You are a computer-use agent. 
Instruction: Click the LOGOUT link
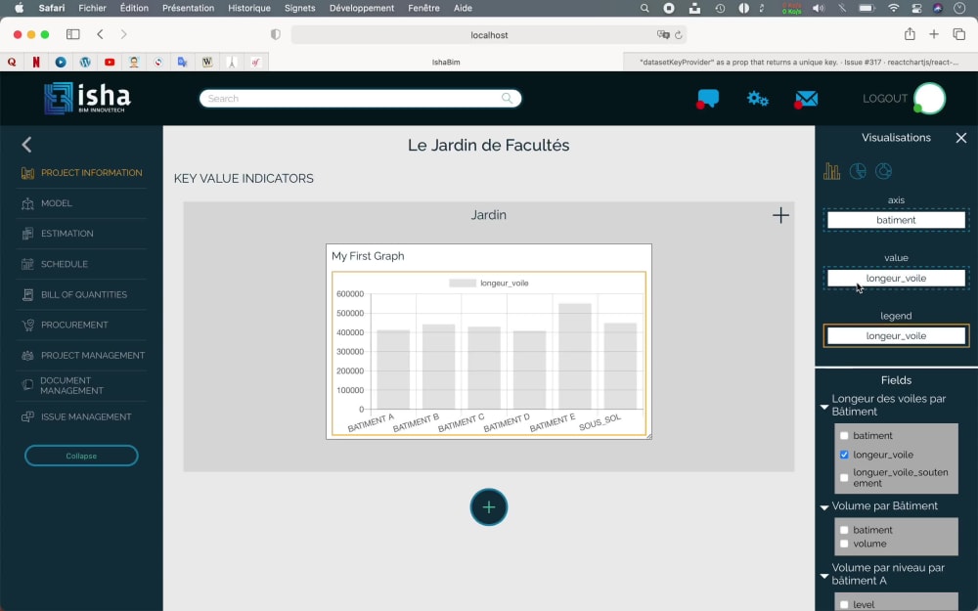[884, 99]
